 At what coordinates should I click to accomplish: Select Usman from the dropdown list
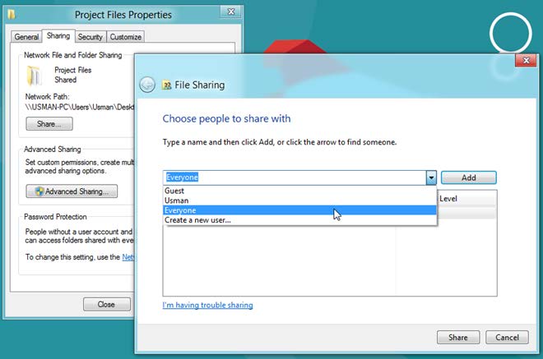point(299,200)
